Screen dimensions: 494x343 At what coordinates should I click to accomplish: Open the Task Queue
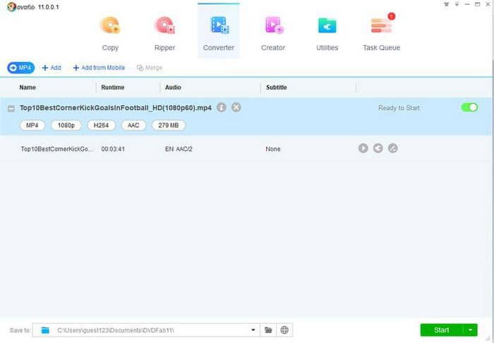[x=381, y=33]
